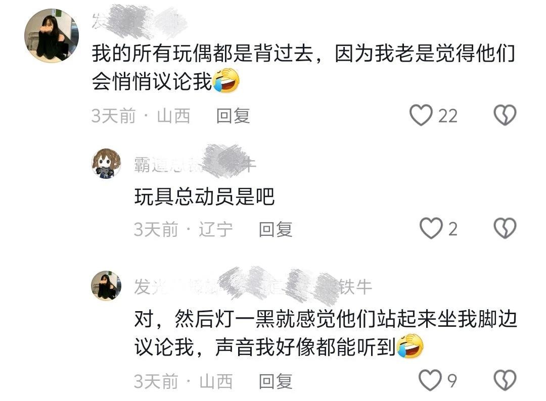The height and width of the screenshot is (401, 546).
Task: Tap the like count 22
Action: (x=448, y=116)
